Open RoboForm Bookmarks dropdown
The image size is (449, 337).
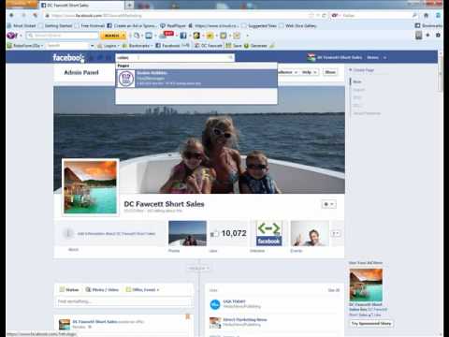point(138,46)
